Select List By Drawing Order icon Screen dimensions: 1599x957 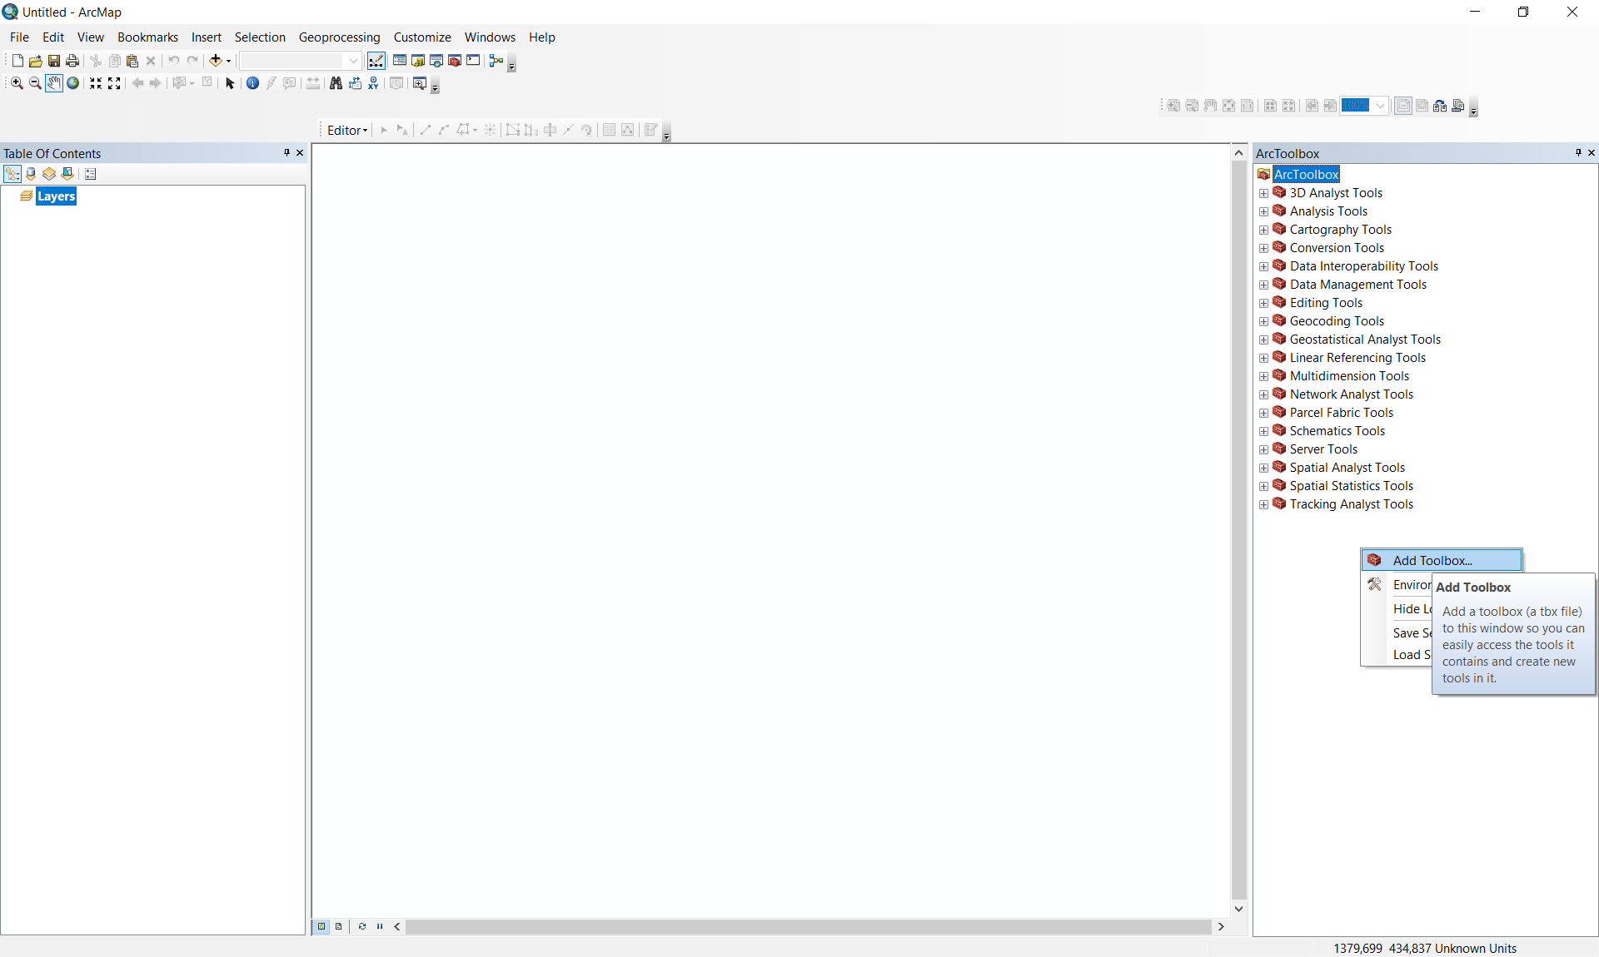pyautogui.click(x=12, y=174)
